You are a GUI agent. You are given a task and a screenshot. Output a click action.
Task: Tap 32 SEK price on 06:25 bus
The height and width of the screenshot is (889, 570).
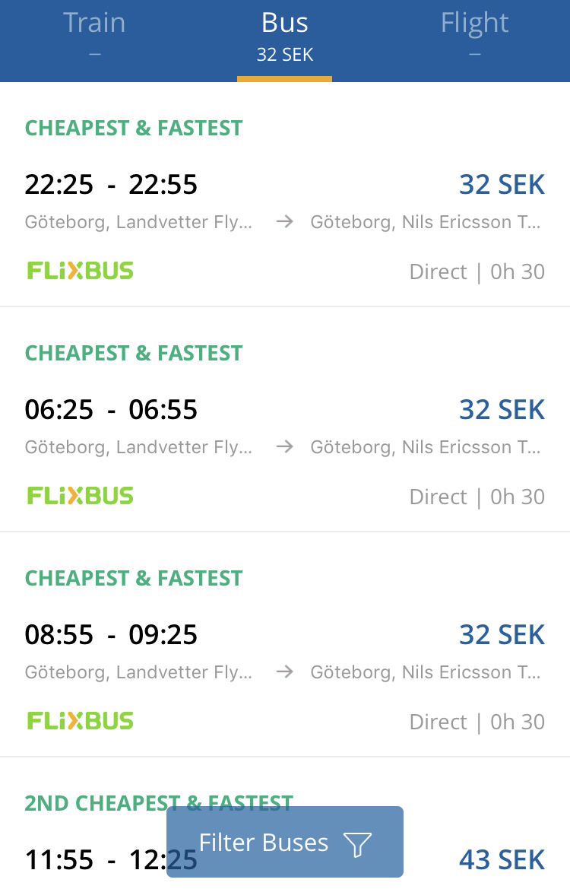(x=502, y=409)
